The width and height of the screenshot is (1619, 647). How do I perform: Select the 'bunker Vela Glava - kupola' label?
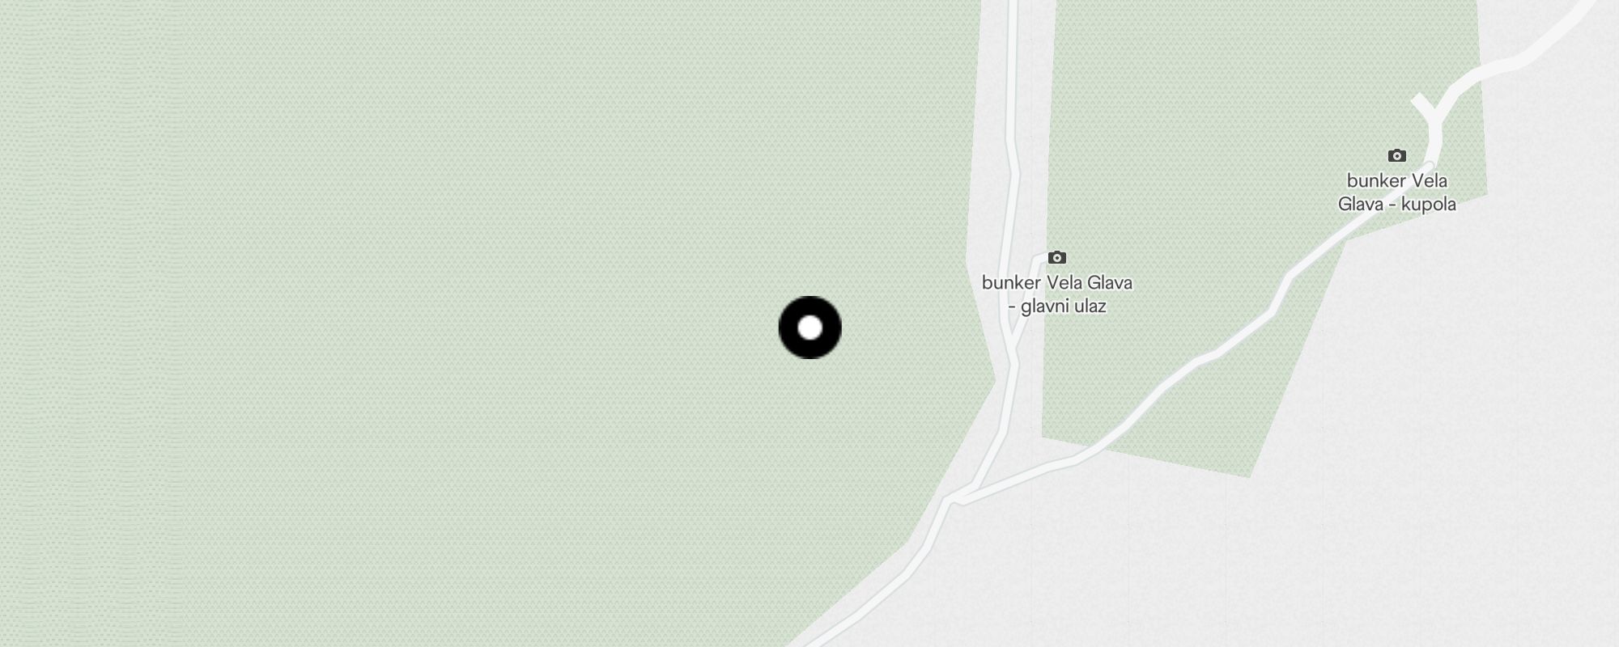click(x=1396, y=192)
